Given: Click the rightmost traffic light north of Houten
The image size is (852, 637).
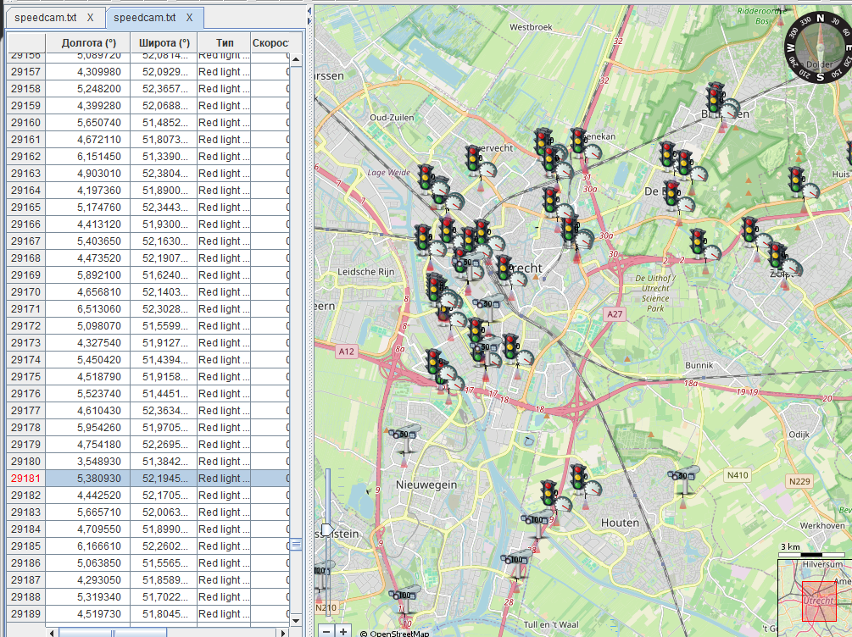Looking at the screenshot, I should (578, 479).
